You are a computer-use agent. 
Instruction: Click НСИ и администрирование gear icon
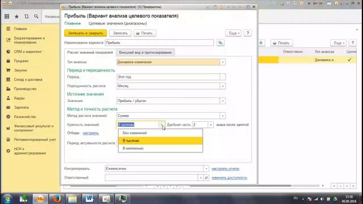(x=9, y=151)
